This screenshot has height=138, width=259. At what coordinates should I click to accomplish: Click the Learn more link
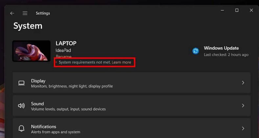pos(121,62)
